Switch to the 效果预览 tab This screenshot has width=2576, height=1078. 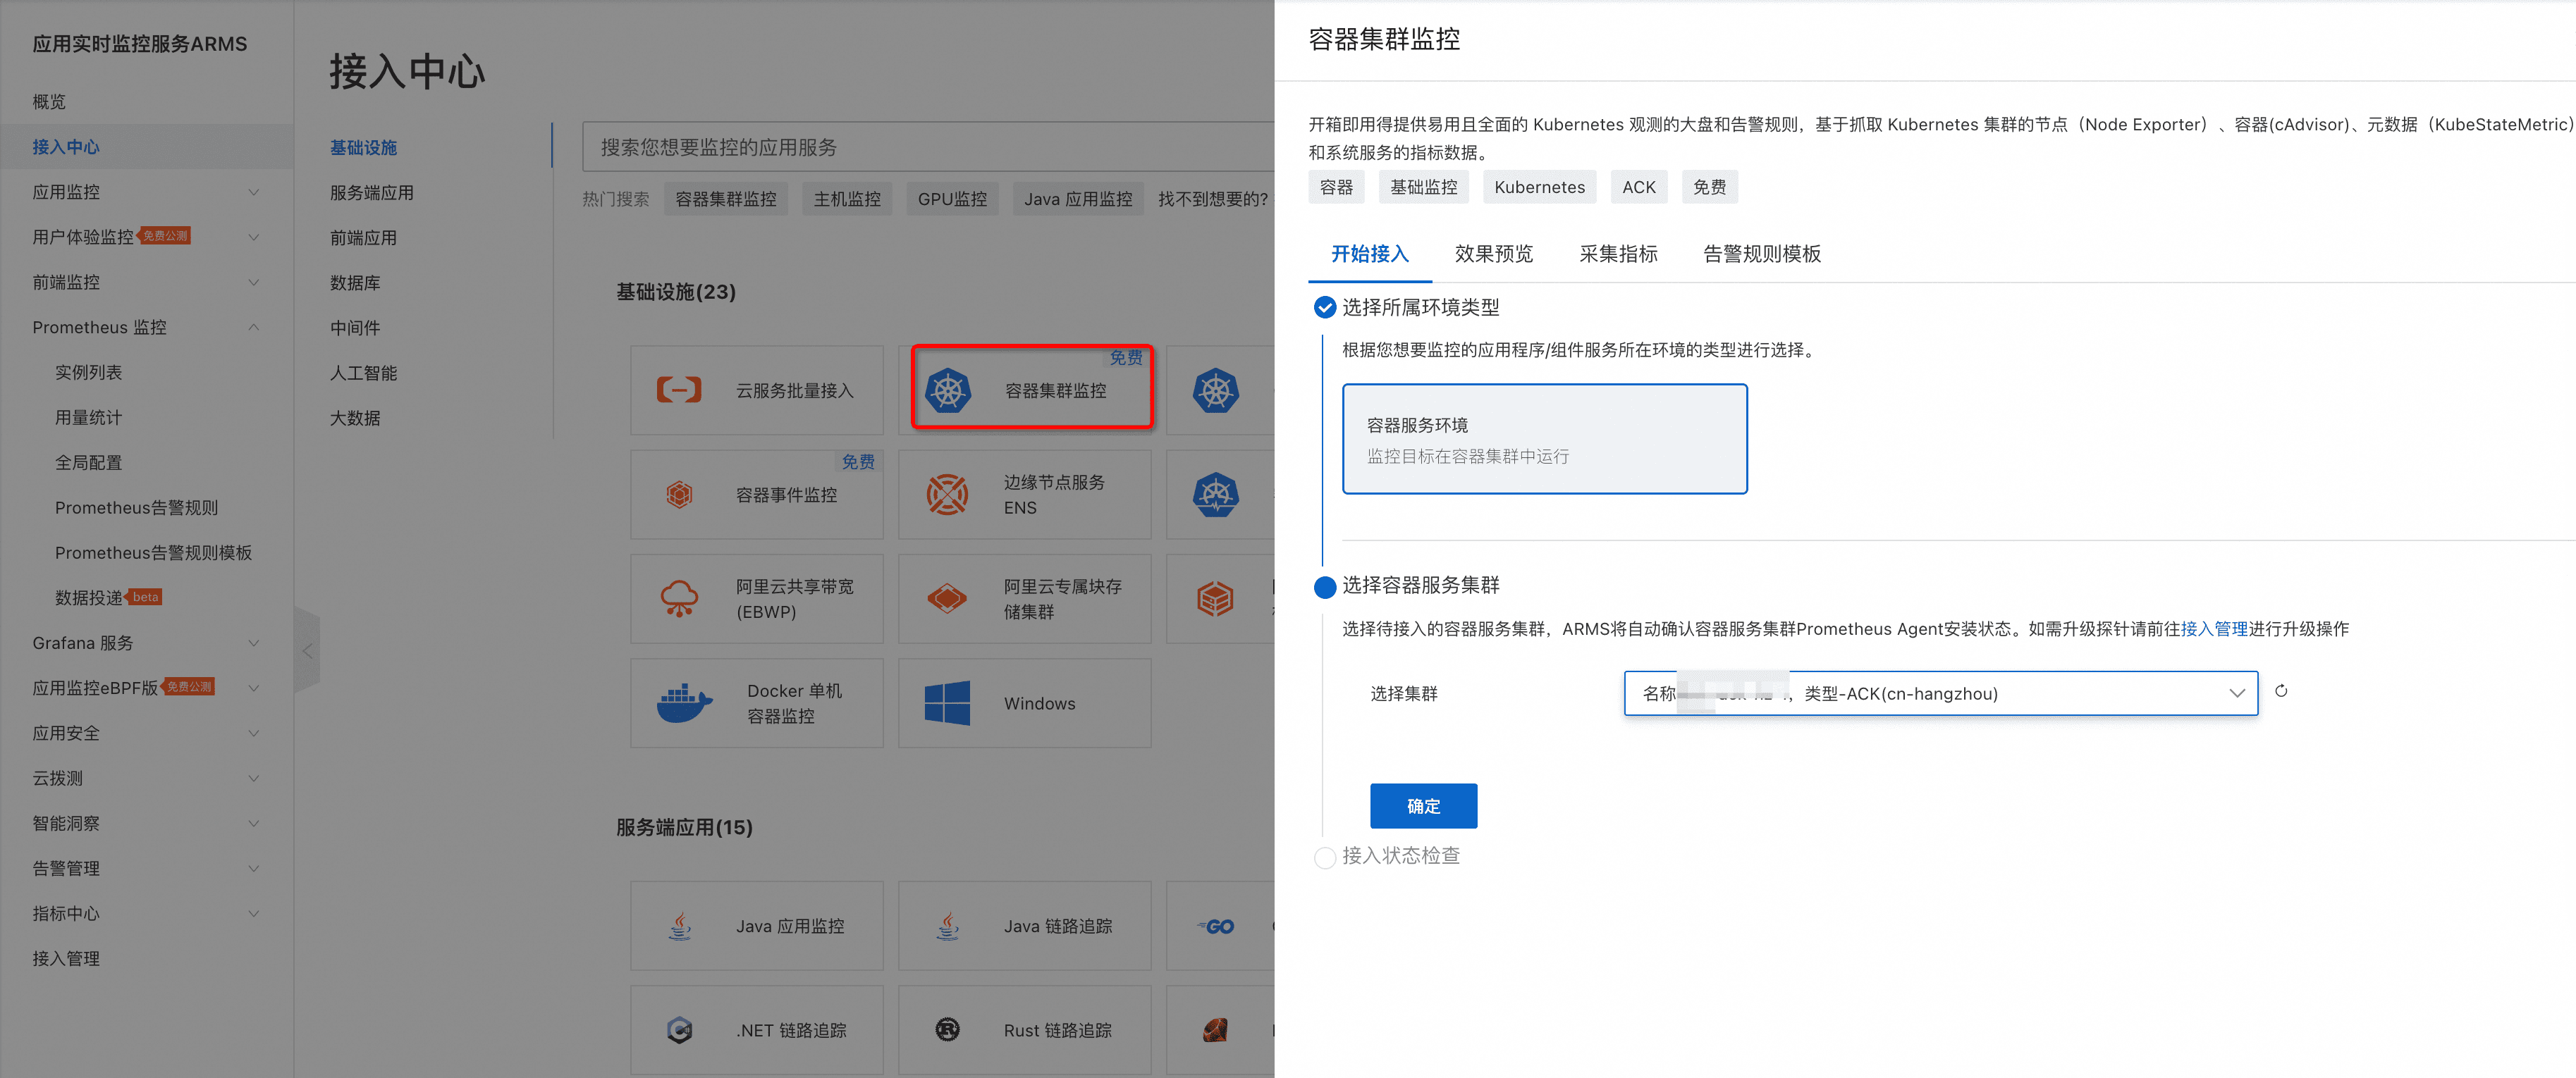pos(1493,254)
